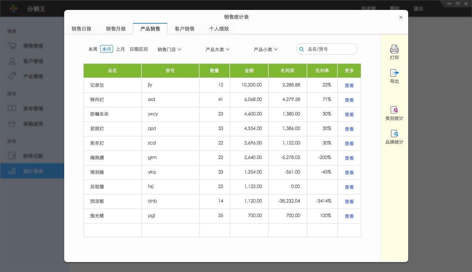The image size is (472, 272).
Task: Switch to the 客户销售 tab
Action: click(185, 29)
